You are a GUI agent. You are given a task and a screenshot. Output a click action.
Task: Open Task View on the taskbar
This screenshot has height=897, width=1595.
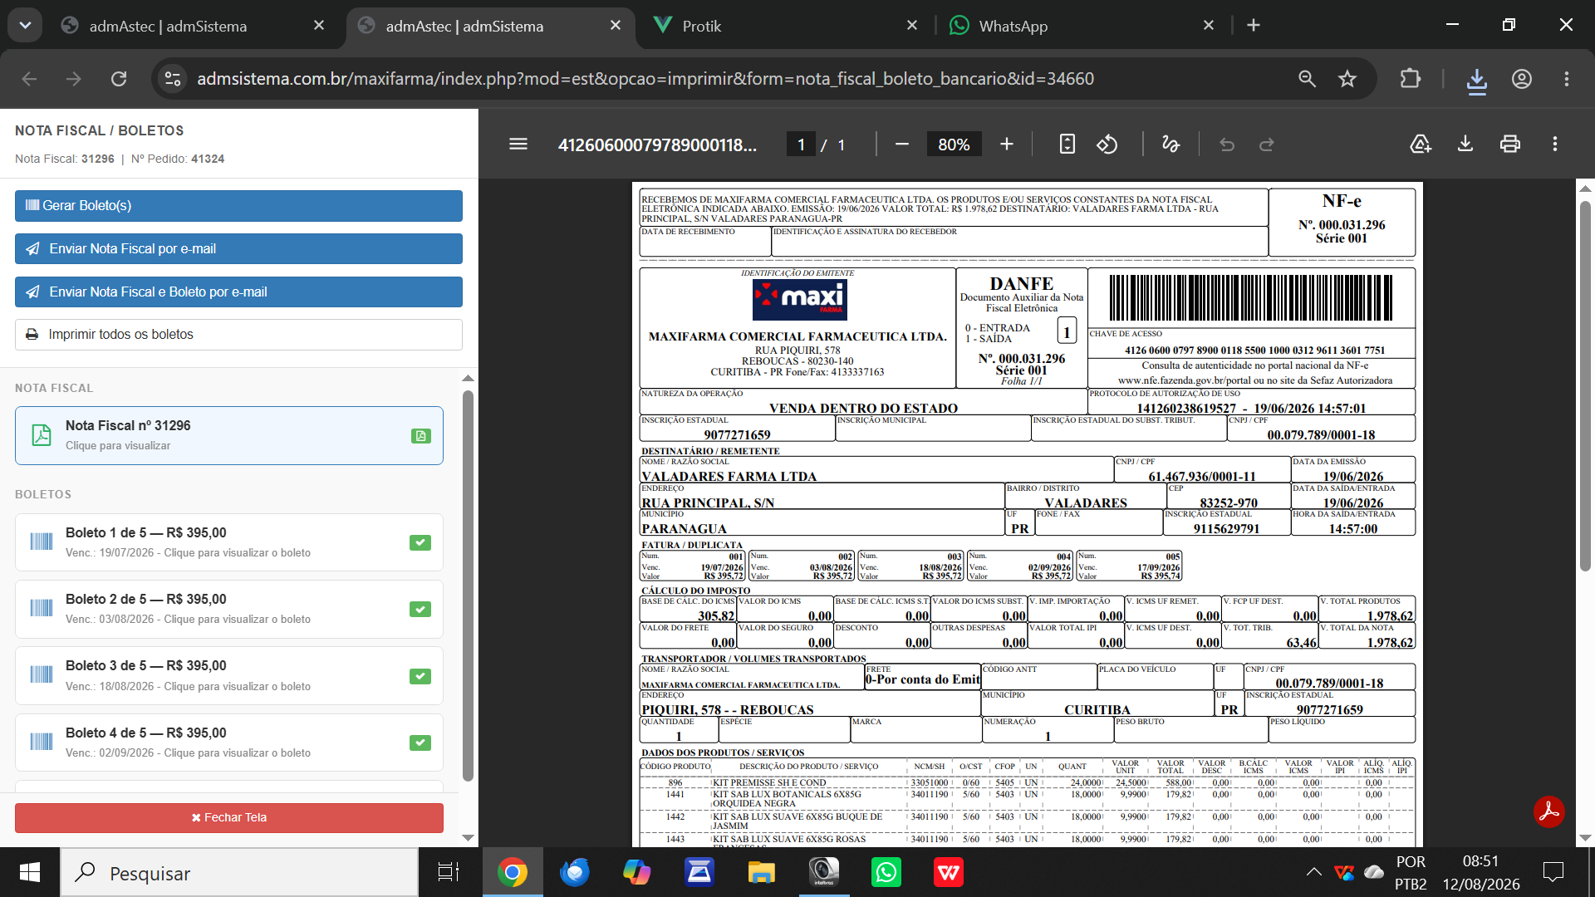pos(449,872)
